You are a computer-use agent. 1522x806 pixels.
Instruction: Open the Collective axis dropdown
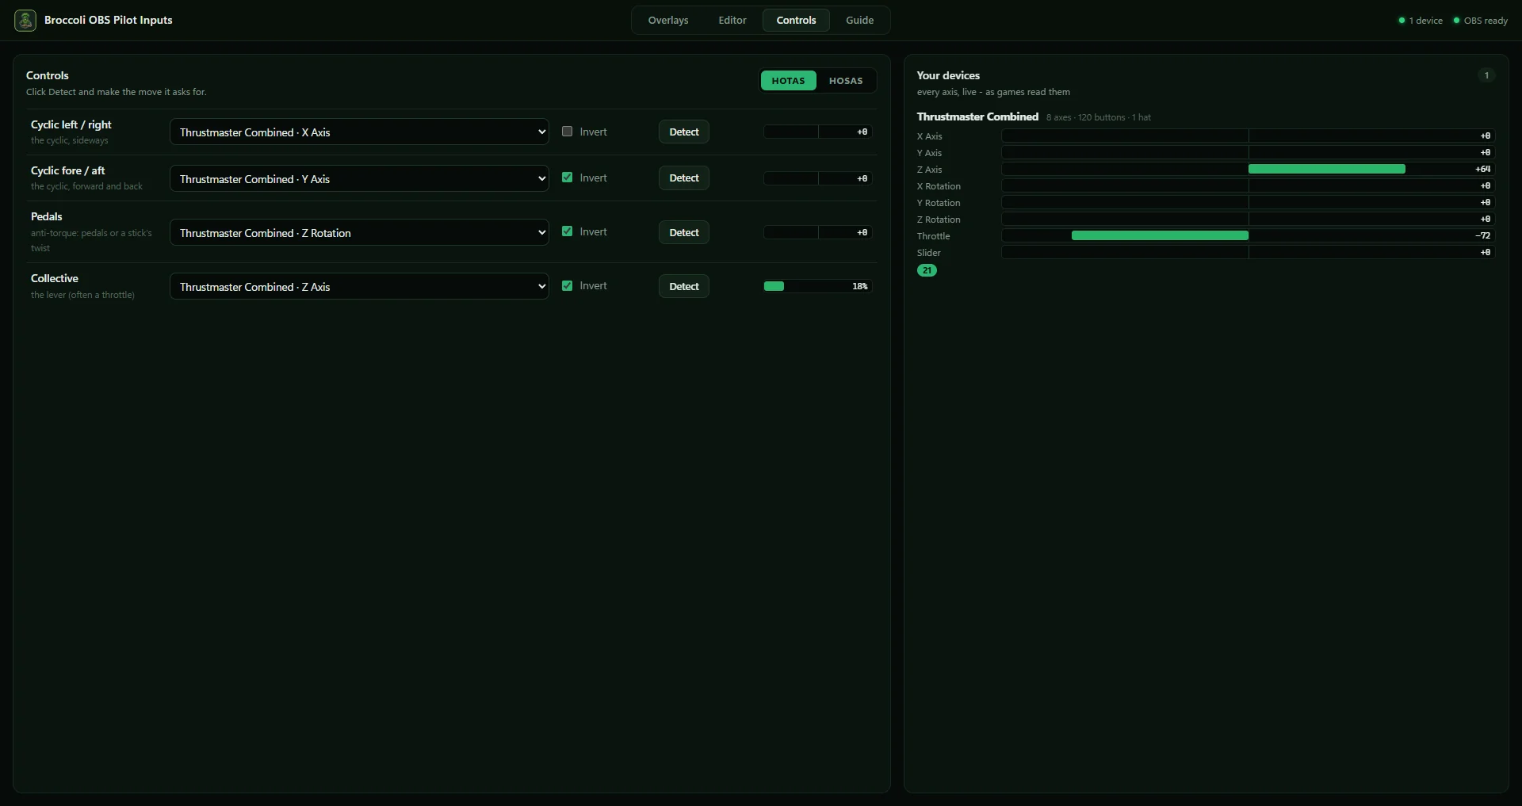tap(359, 286)
